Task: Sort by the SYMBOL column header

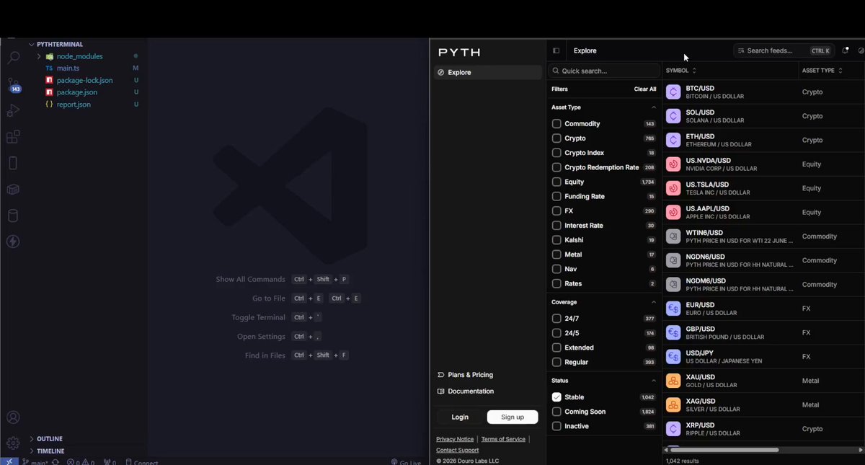Action: [x=681, y=71]
